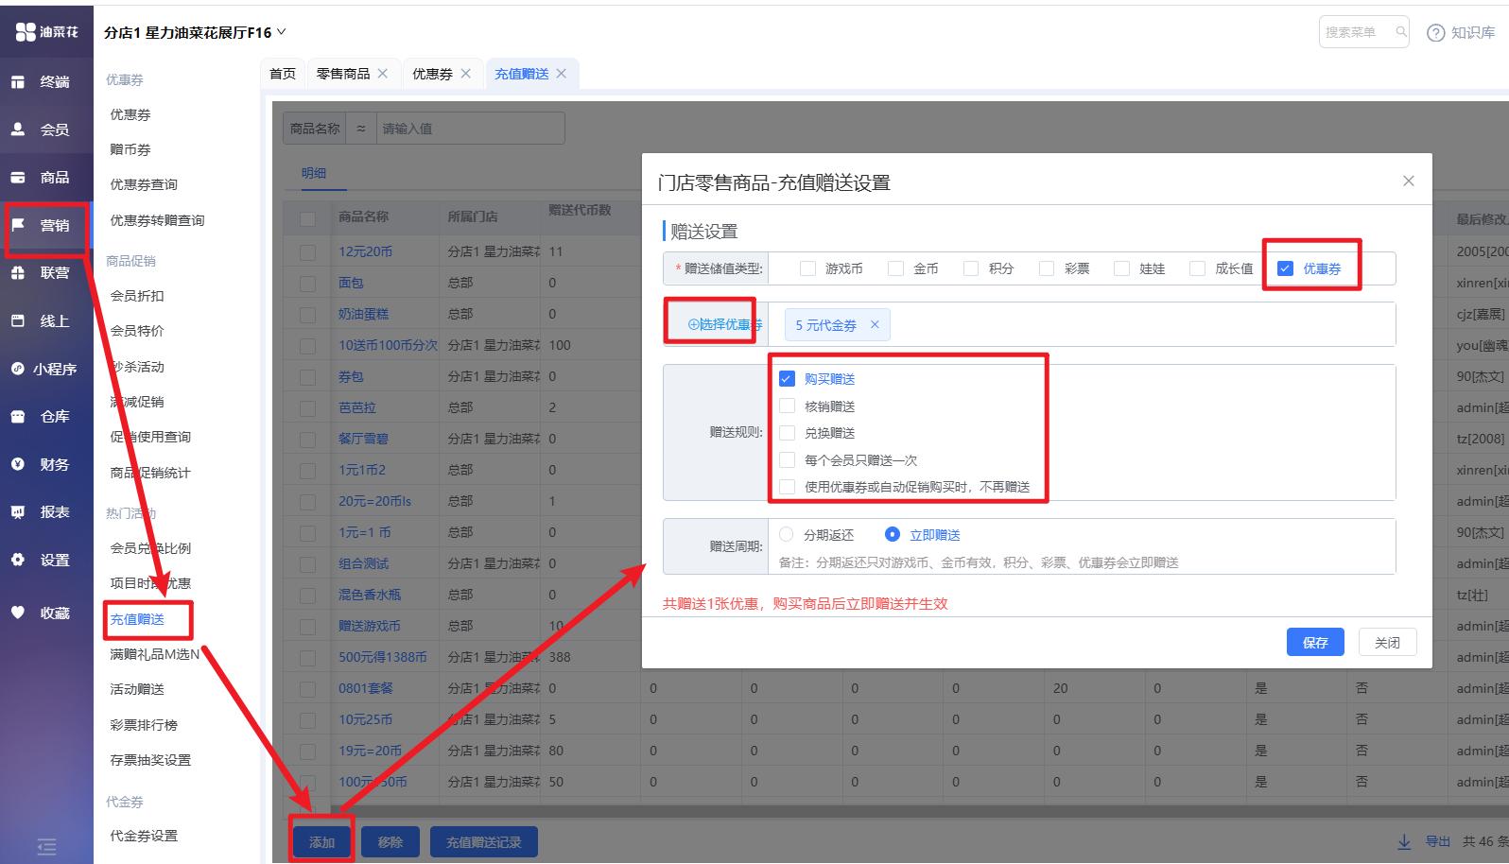This screenshot has width=1509, height=864.
Task: Open 赠币券 menu item
Action: (130, 149)
